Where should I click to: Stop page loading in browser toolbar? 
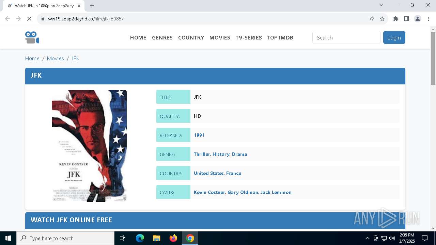point(29,19)
